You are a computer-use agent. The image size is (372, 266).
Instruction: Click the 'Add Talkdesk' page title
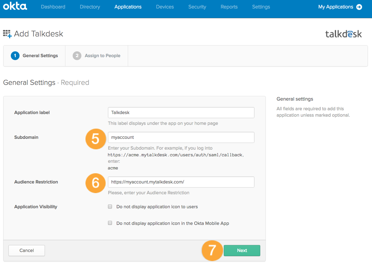(x=39, y=34)
